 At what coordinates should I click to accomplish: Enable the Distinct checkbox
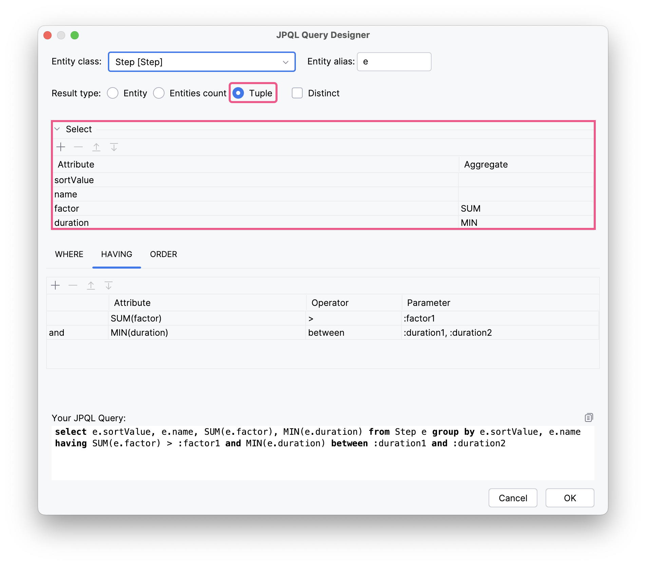point(297,93)
